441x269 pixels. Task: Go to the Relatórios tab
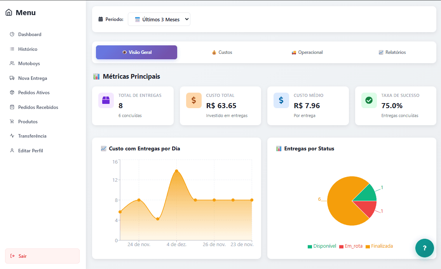coord(392,52)
